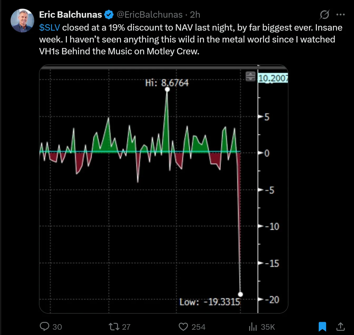Click the 'Hi: 8.6764' chart label
The height and width of the screenshot is (335, 354).
[x=167, y=83]
